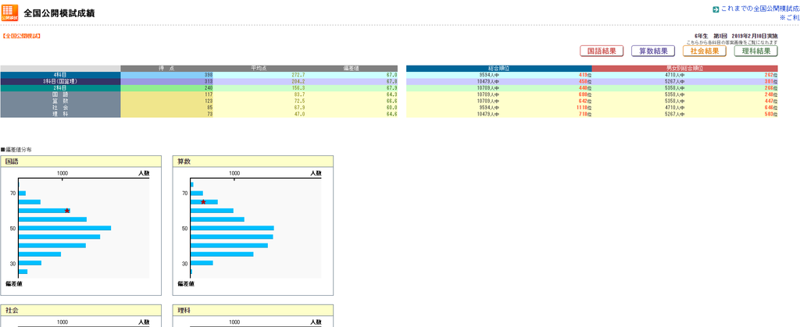The width and height of the screenshot is (800, 327).
Task: Open the これまでの全国公開模試成績 link
Action: click(x=760, y=9)
